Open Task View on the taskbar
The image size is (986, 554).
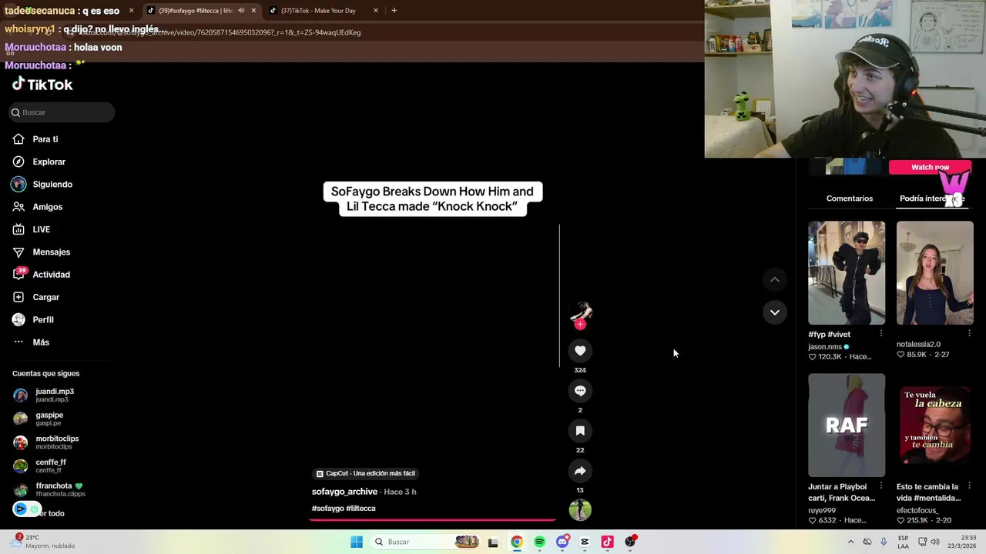493,542
